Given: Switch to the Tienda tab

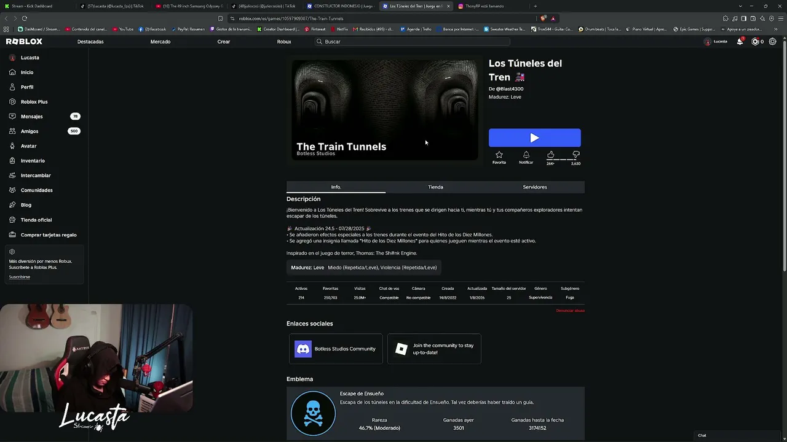Looking at the screenshot, I should tap(435, 187).
